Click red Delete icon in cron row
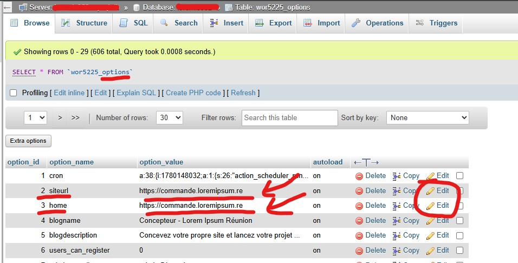The height and width of the screenshot is (263, 518). pyautogui.click(x=359, y=176)
